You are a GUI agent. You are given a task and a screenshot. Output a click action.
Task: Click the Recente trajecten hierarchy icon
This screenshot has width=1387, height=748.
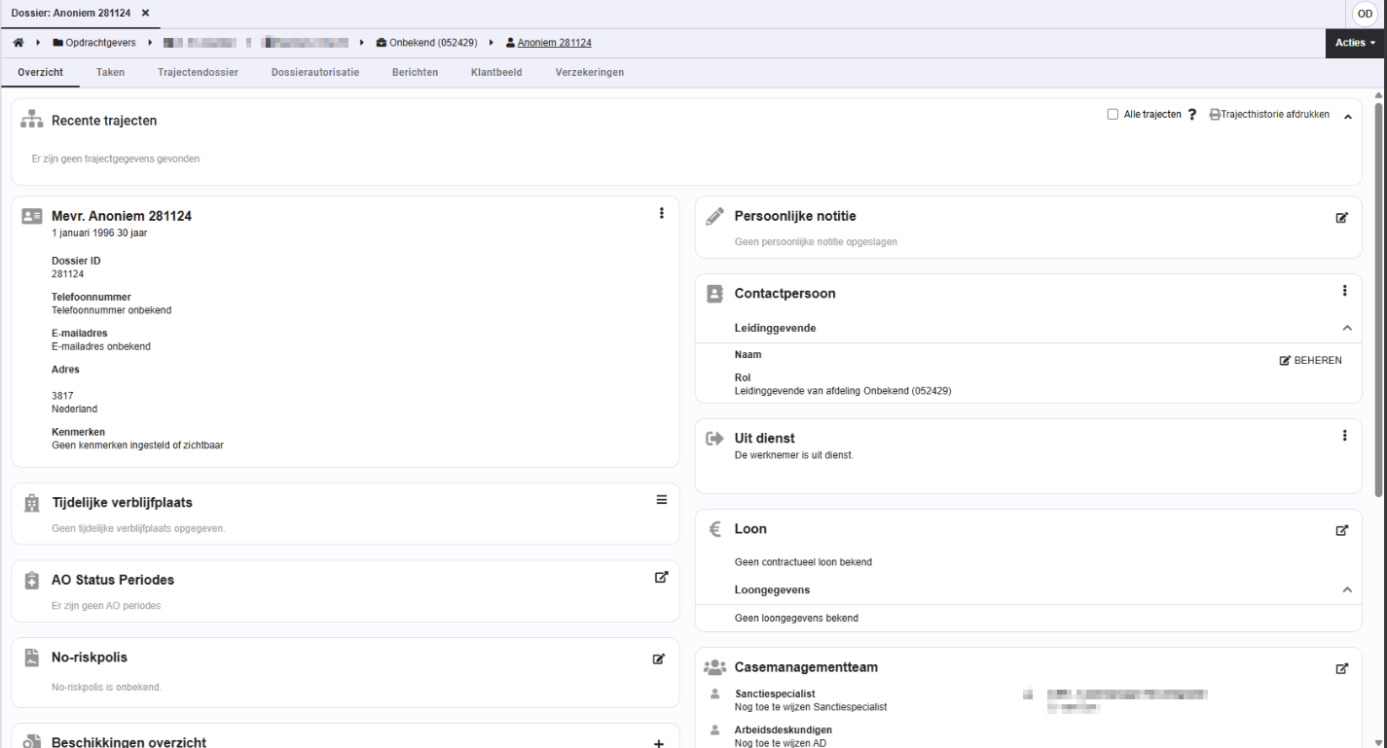(32, 120)
